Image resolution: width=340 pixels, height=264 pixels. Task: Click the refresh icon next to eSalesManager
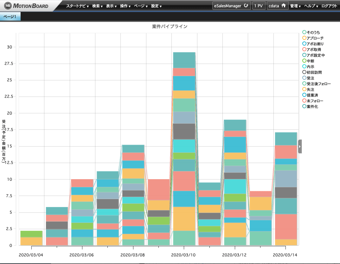[246, 6]
